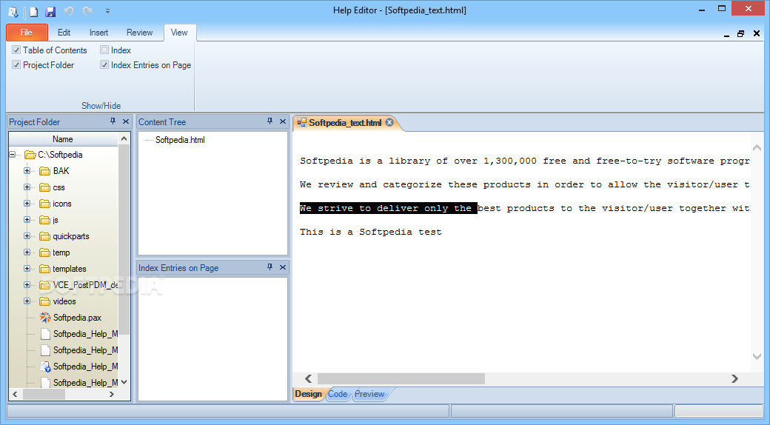Expand the temp folder node

tap(27, 252)
